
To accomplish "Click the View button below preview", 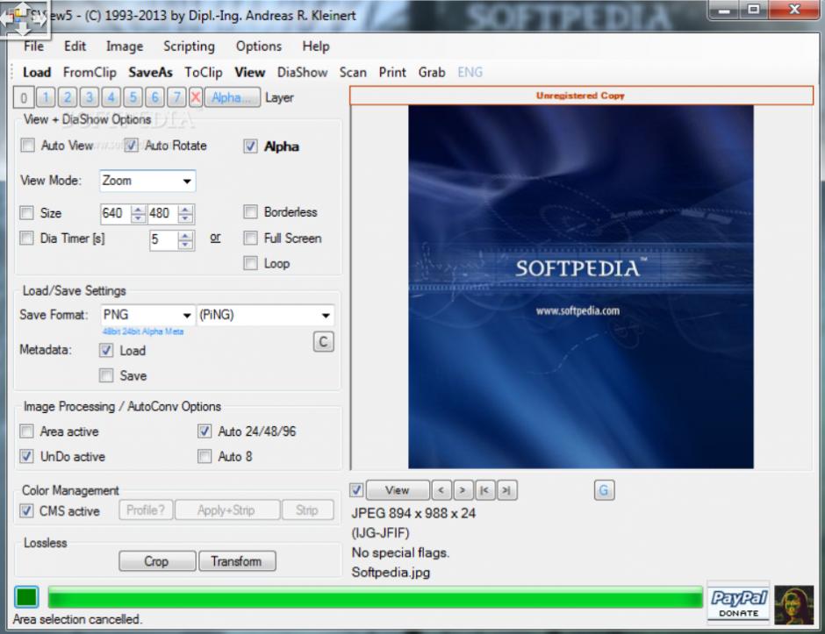I will pos(398,490).
